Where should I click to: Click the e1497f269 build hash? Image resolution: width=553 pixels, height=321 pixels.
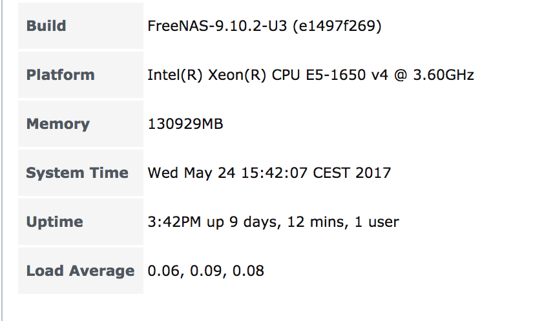(337, 26)
